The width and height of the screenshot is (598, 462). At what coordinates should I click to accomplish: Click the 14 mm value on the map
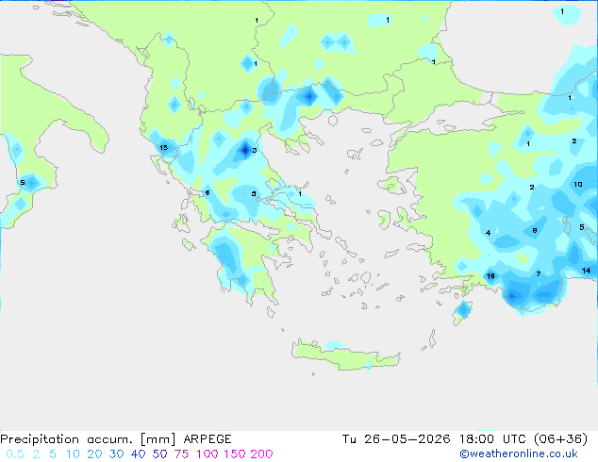tap(586, 271)
